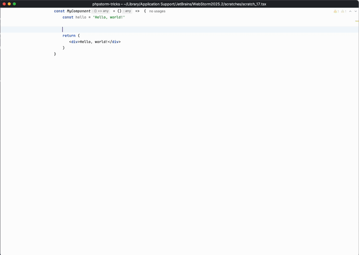The width and height of the screenshot is (359, 255).
Task: Click the return keyword
Action: point(69,35)
